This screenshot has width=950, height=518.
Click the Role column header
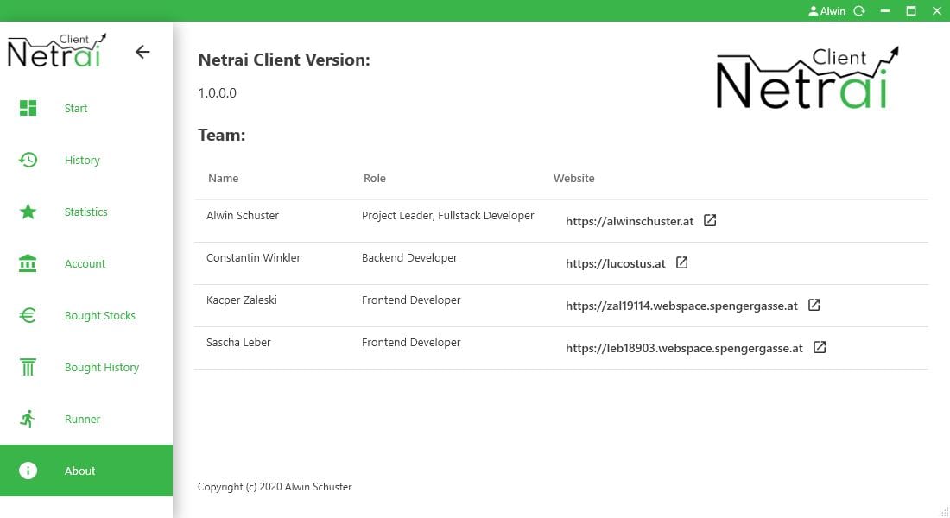pos(375,178)
